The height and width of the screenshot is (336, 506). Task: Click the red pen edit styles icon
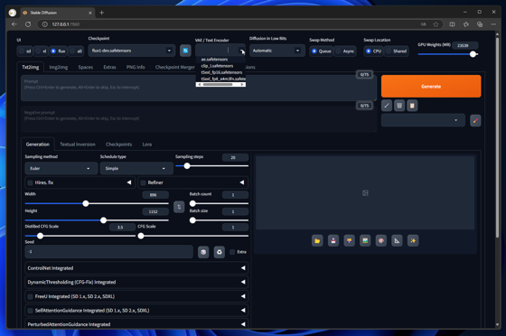[475, 121]
